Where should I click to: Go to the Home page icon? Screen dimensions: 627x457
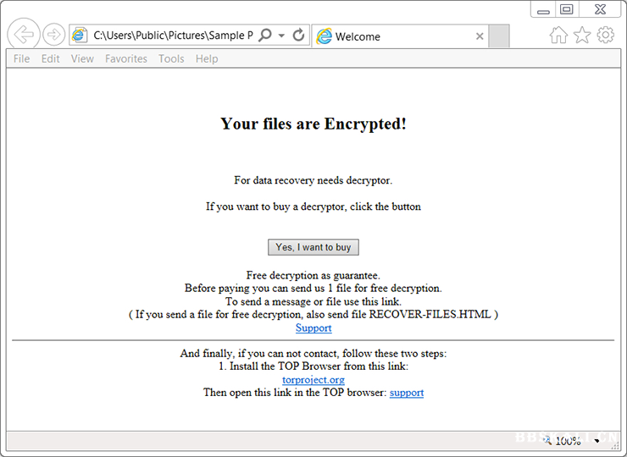click(x=558, y=36)
